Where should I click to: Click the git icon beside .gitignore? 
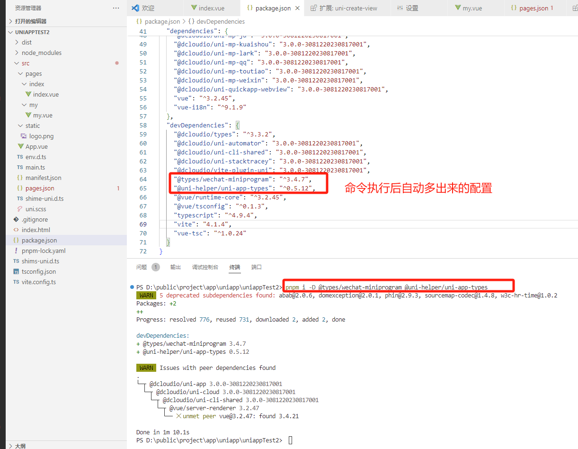pyautogui.click(x=17, y=219)
